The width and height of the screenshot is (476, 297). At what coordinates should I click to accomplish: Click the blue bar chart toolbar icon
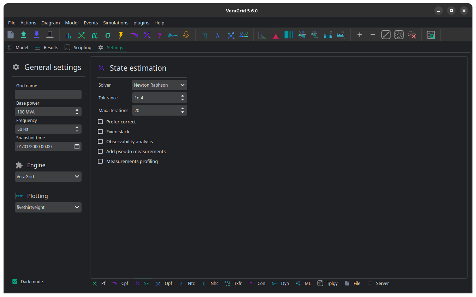point(69,35)
